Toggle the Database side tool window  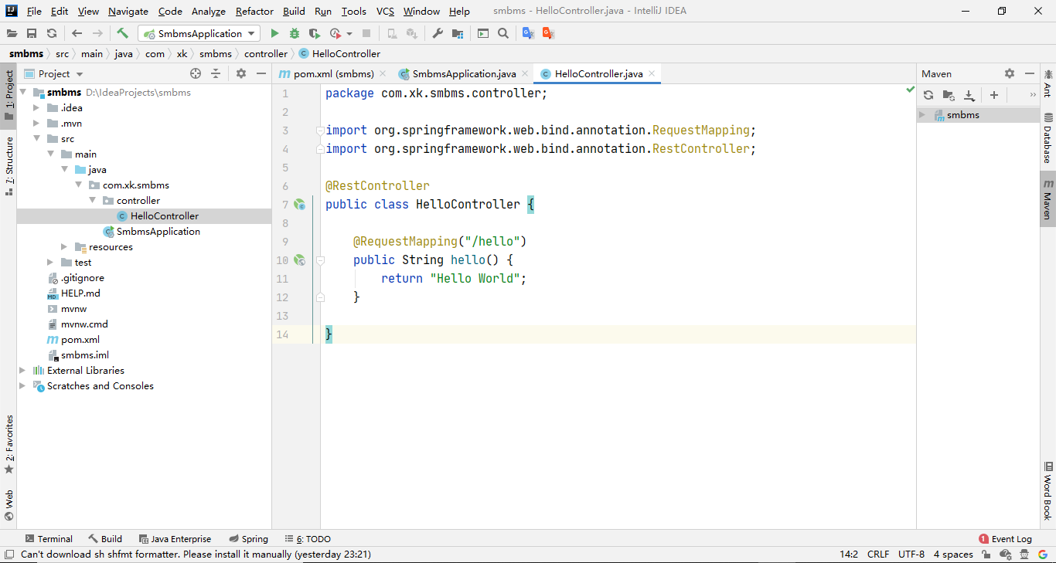[1047, 137]
